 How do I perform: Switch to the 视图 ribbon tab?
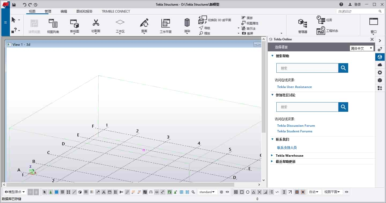coord(32,11)
